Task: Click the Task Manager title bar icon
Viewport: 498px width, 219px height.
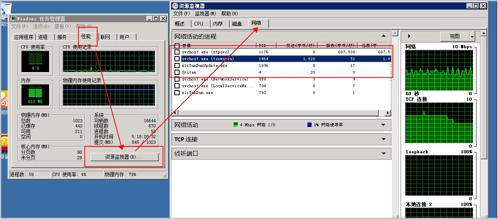Action: pos(13,19)
